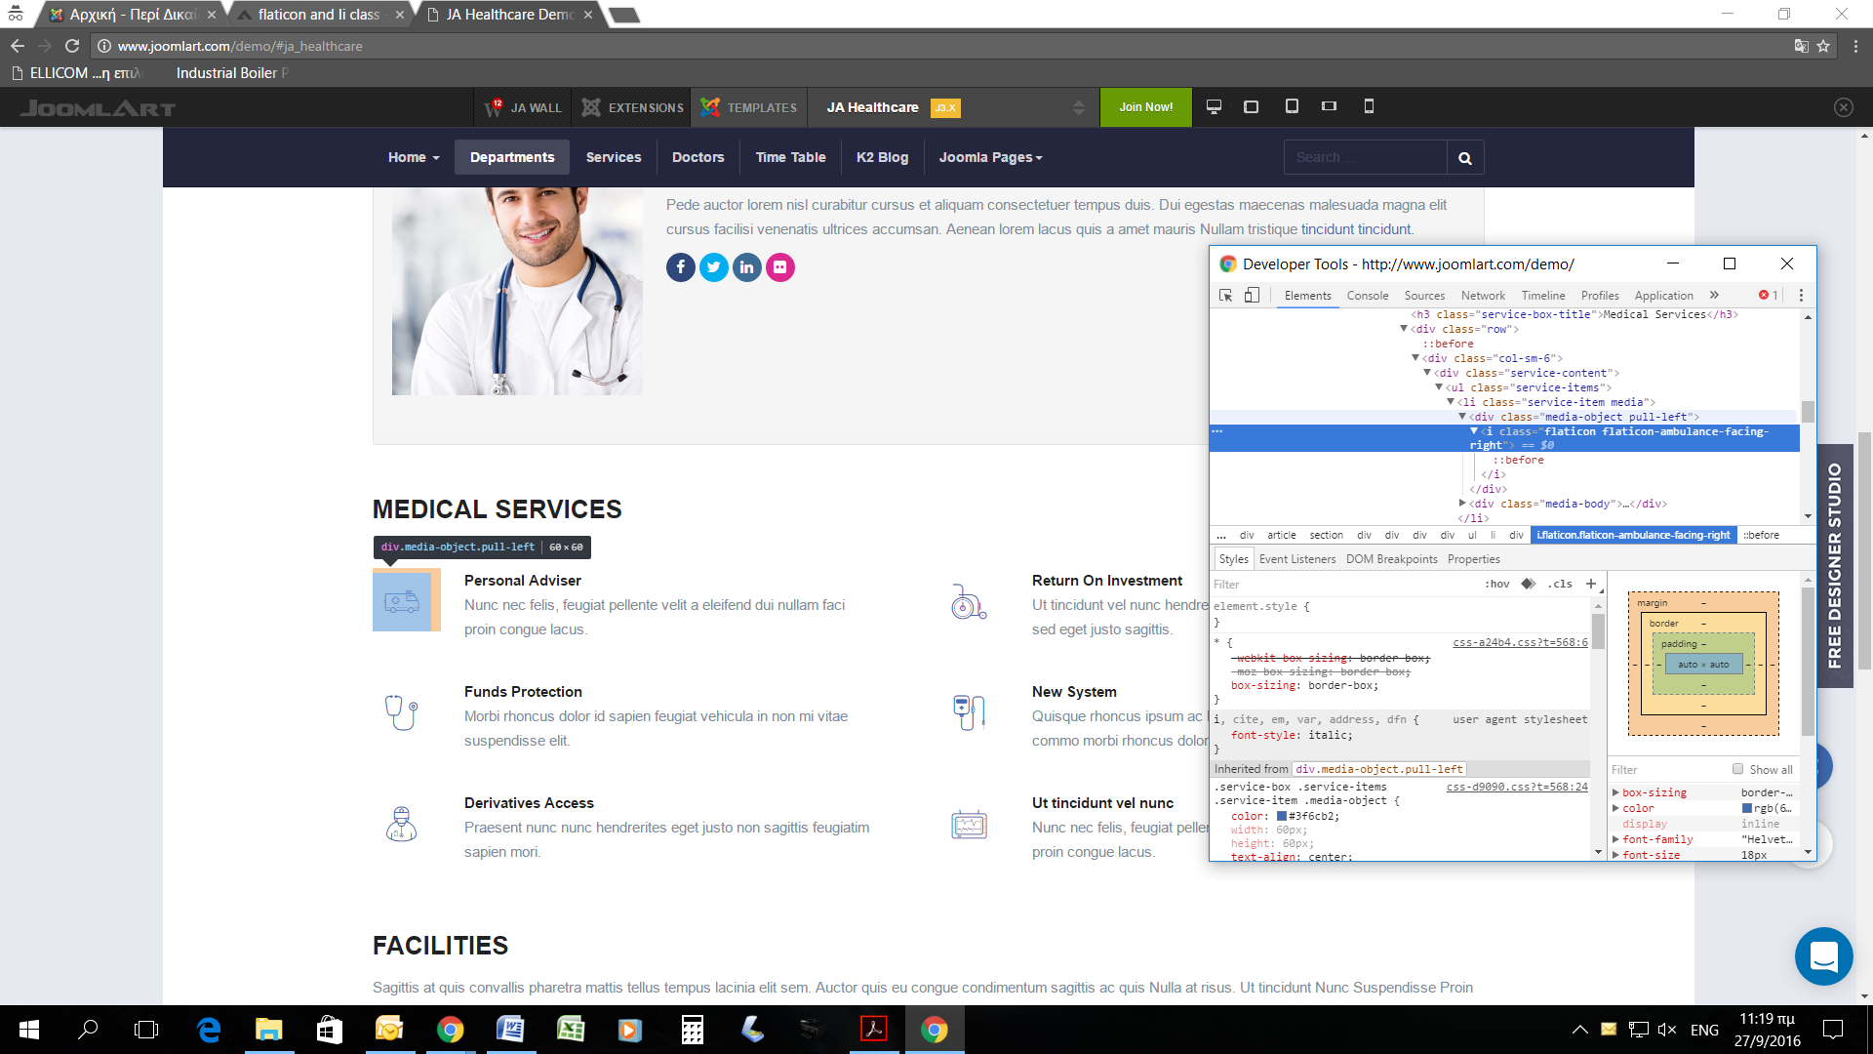Open Microsoft Edge from the taskbar
The height and width of the screenshot is (1054, 1873).
point(209,1030)
